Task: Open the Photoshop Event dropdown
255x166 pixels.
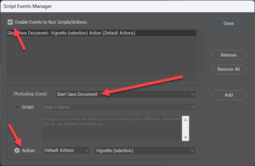Action: click(126, 94)
